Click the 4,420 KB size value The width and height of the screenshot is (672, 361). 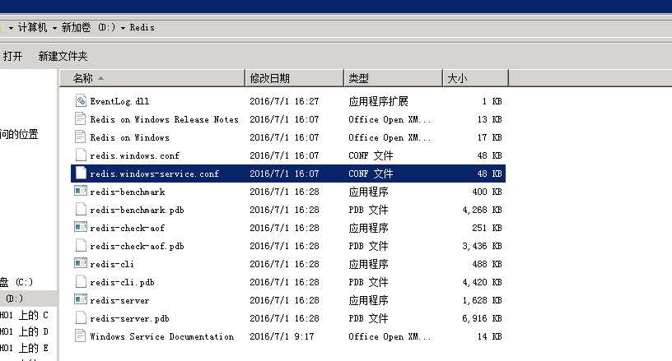[482, 282]
